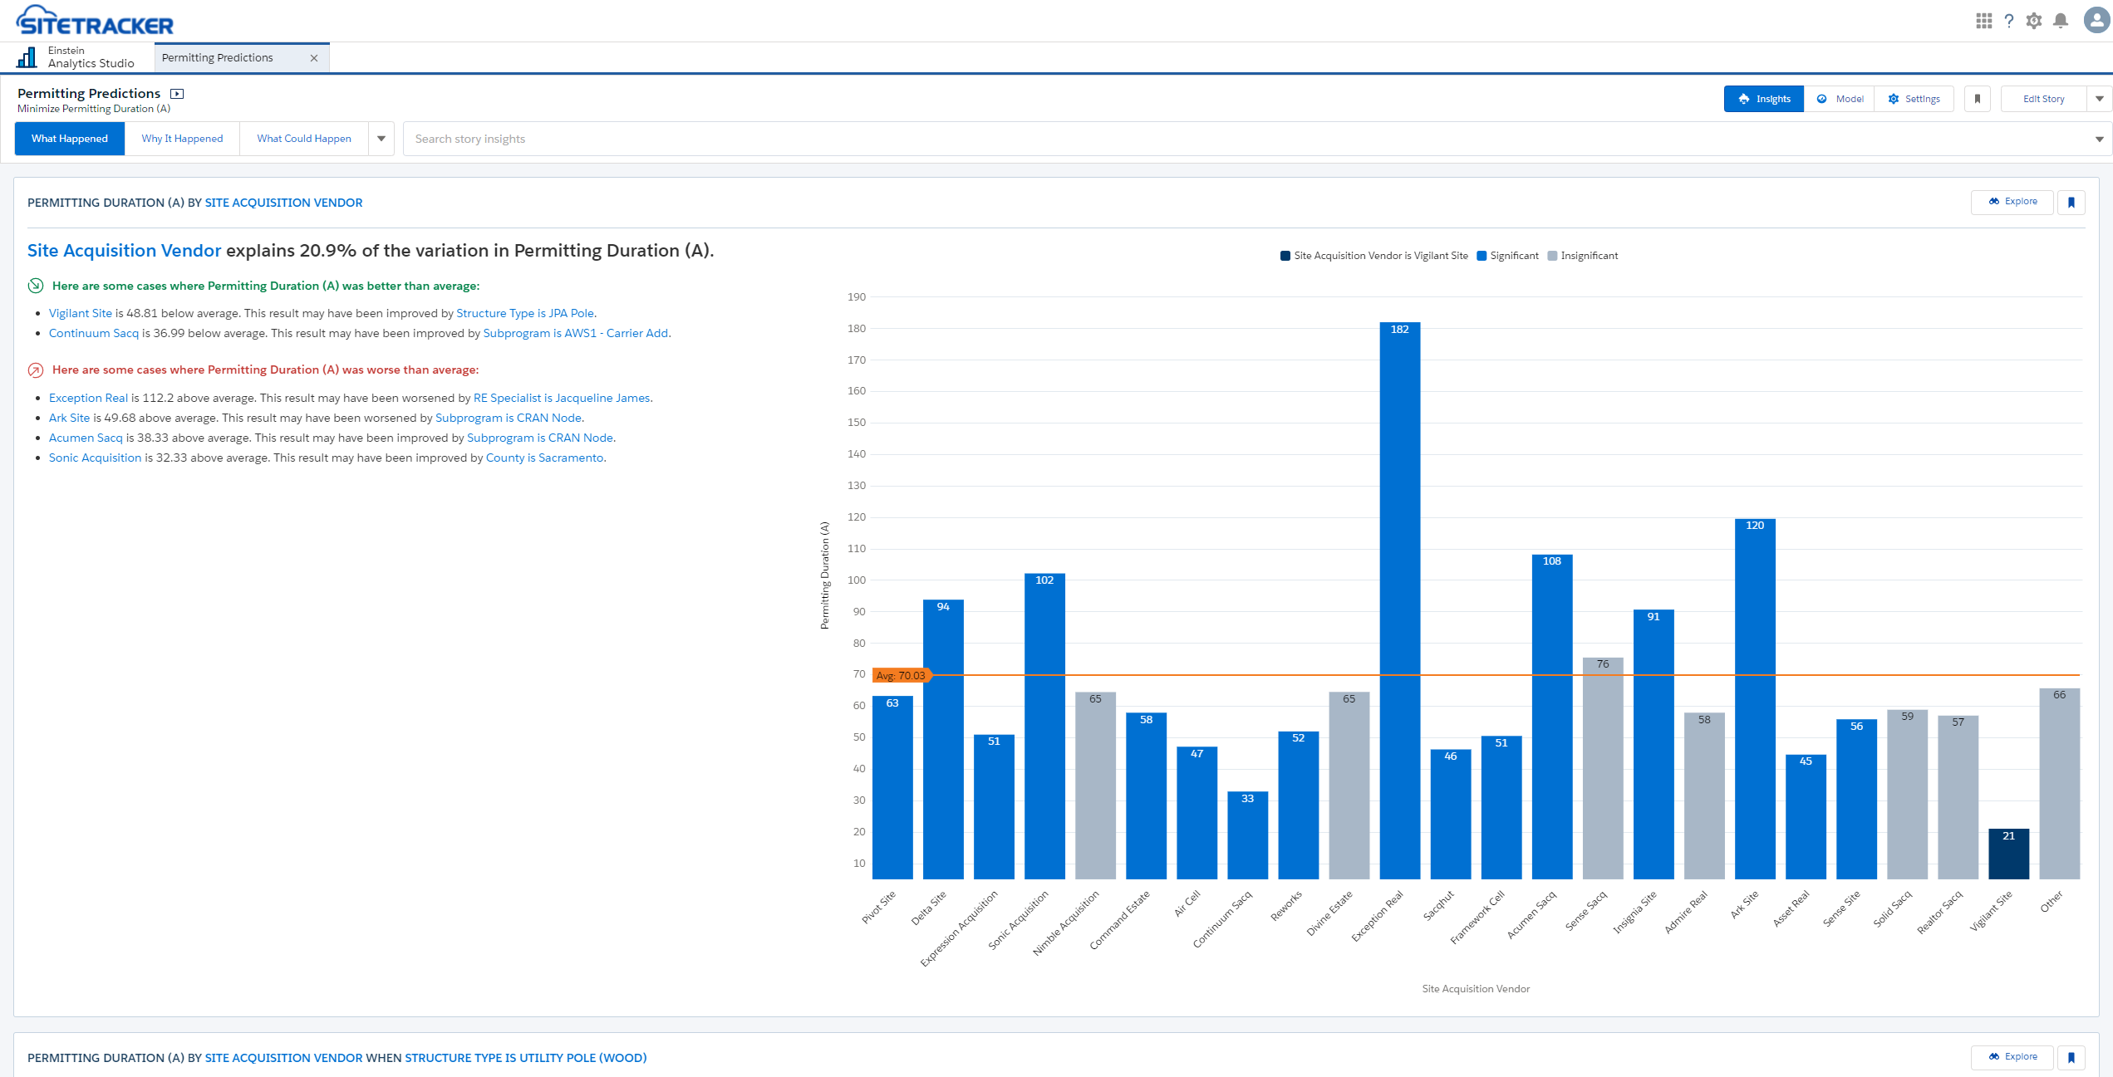Image resolution: width=2113 pixels, height=1077 pixels.
Task: Open the help question mark icon
Action: (2009, 21)
